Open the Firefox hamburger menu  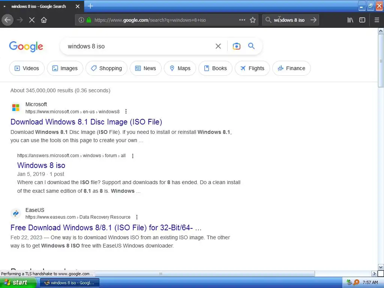[377, 20]
